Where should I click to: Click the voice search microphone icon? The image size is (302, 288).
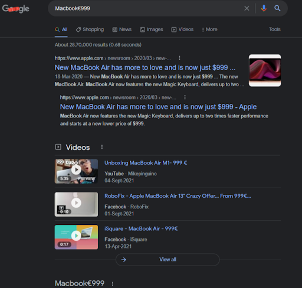[264, 8]
